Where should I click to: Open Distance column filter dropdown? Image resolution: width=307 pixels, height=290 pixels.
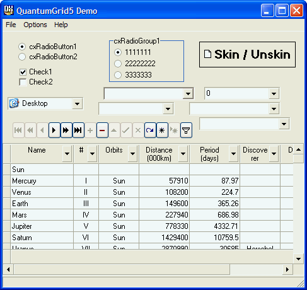183,154
